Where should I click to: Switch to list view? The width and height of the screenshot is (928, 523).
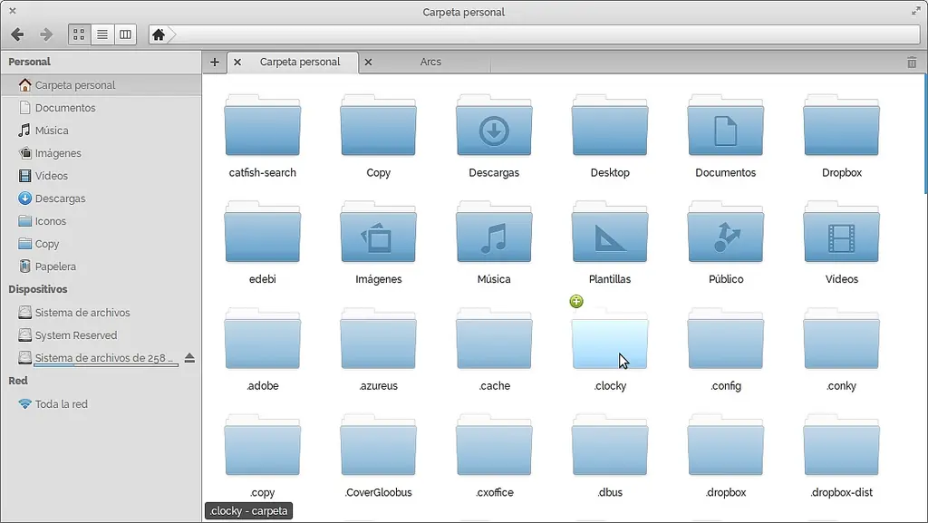[102, 35]
